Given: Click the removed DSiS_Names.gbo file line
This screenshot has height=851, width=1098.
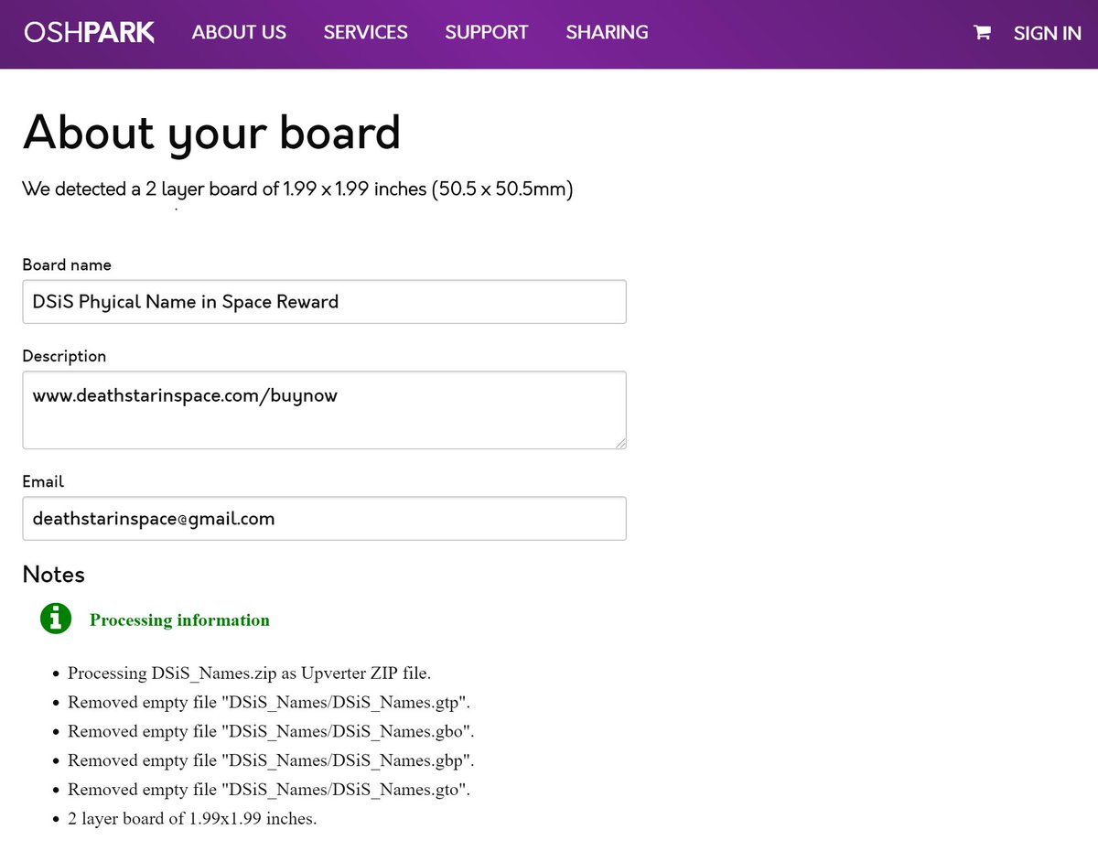Looking at the screenshot, I should pyautogui.click(x=271, y=732).
